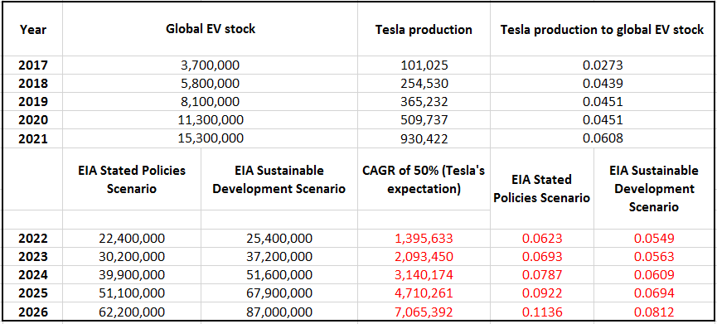Select the 62,200,000 stated policies cell
717x324 pixels.
tap(132, 312)
